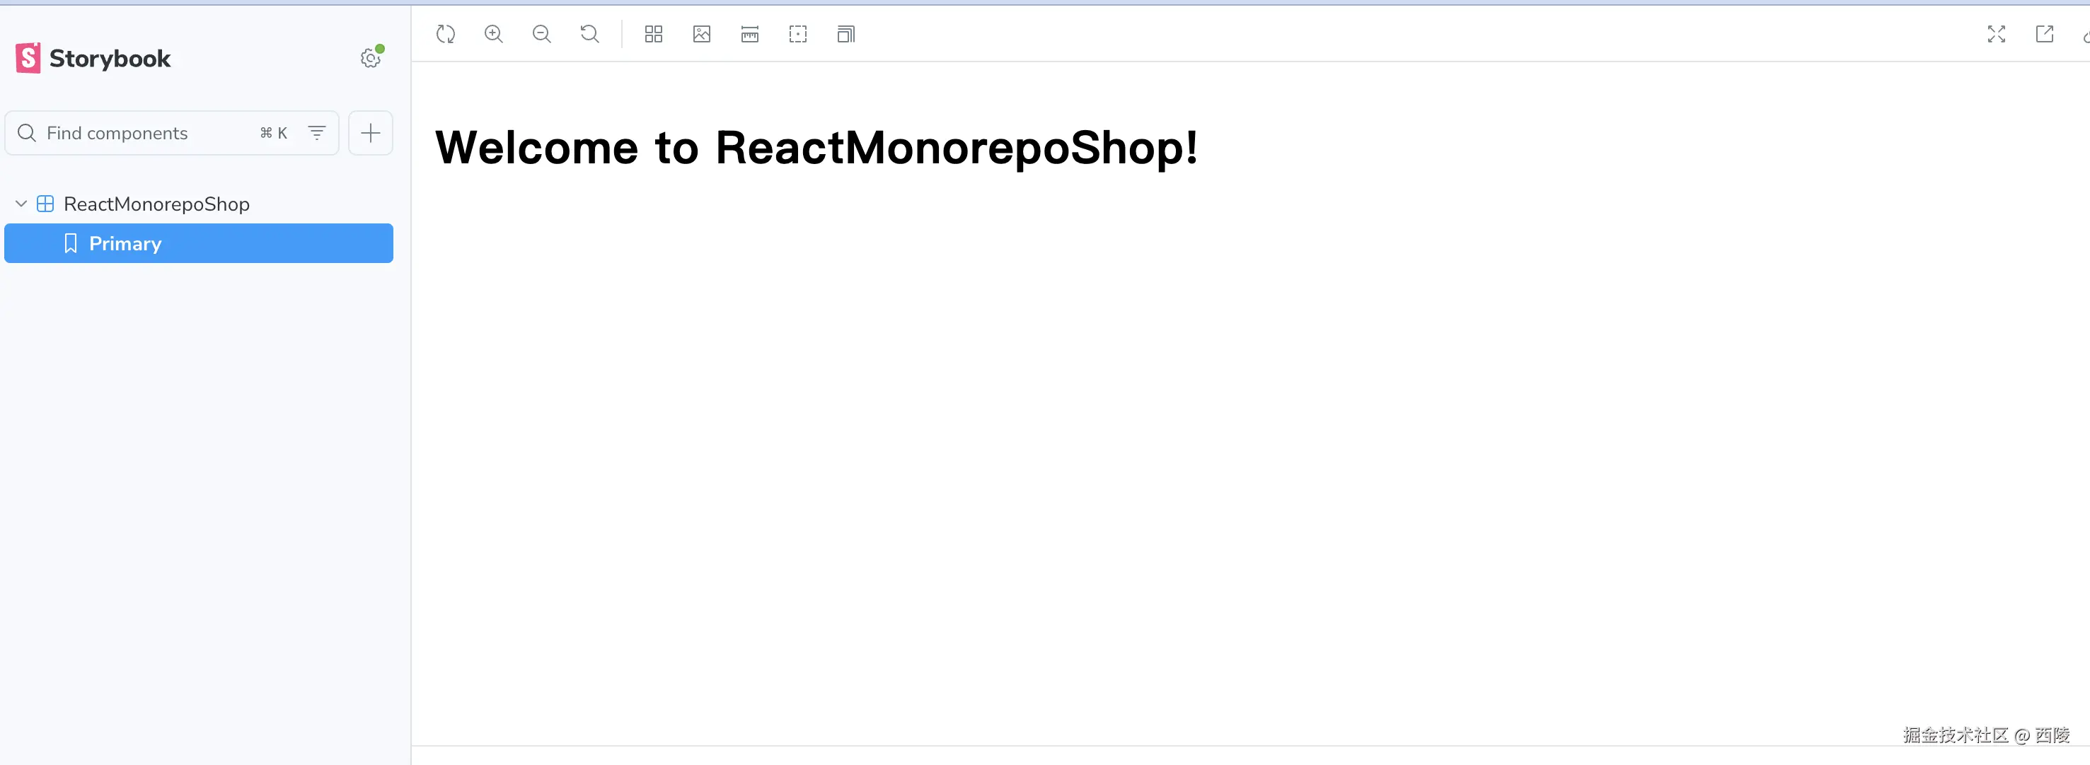Toggle the grid view icon
Viewport: 2090px width, 765px height.
click(x=653, y=34)
